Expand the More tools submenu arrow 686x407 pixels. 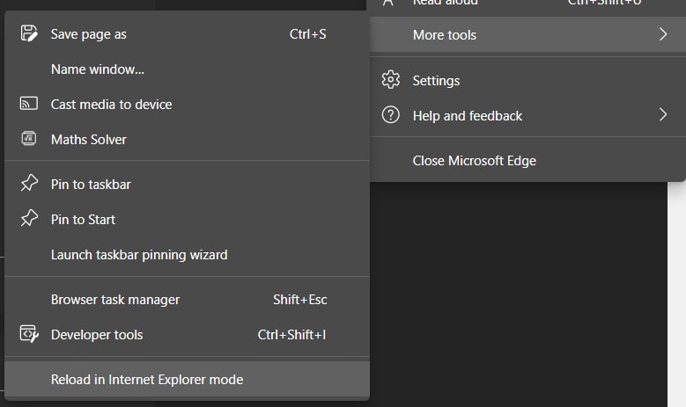[x=663, y=34]
